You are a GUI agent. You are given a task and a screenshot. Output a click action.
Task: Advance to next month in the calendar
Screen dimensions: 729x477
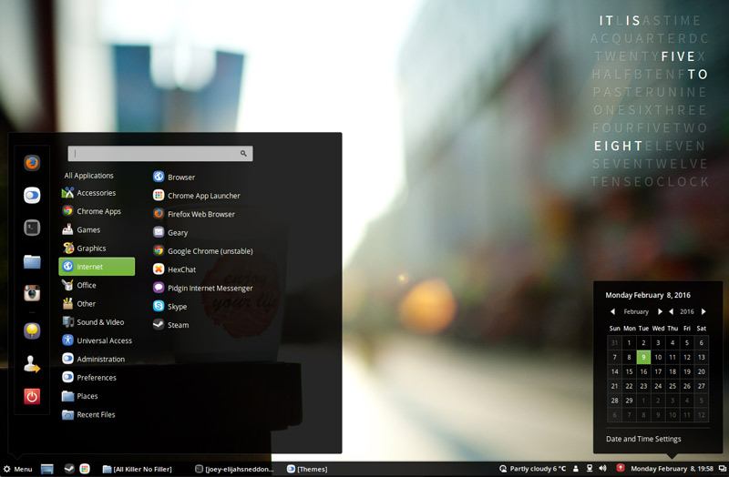click(660, 311)
